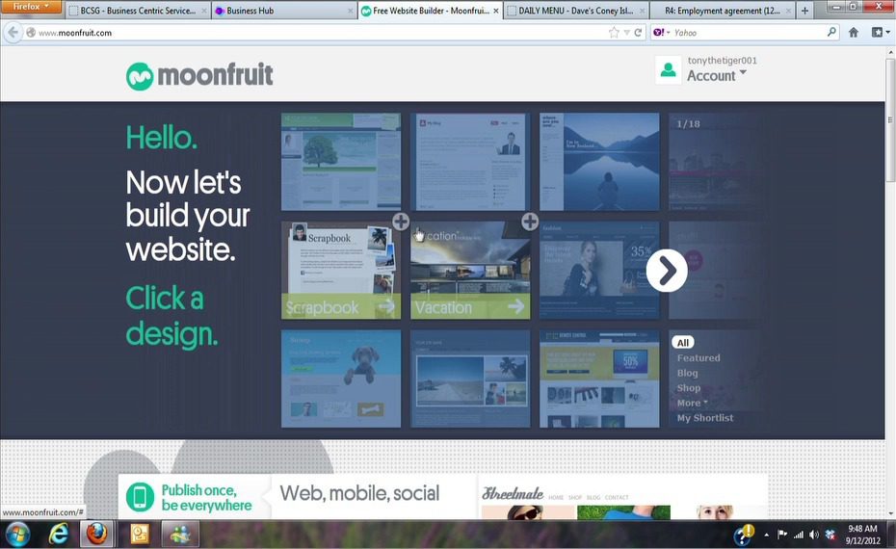Image resolution: width=896 pixels, height=549 pixels.
Task: Click the help tray icon with warning
Action: (744, 536)
